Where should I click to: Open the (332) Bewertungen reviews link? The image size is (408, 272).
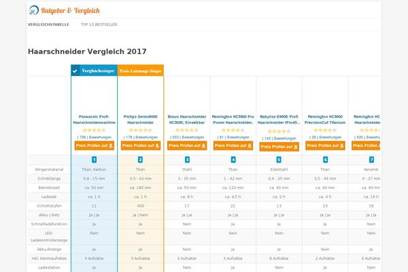[x=187, y=137]
